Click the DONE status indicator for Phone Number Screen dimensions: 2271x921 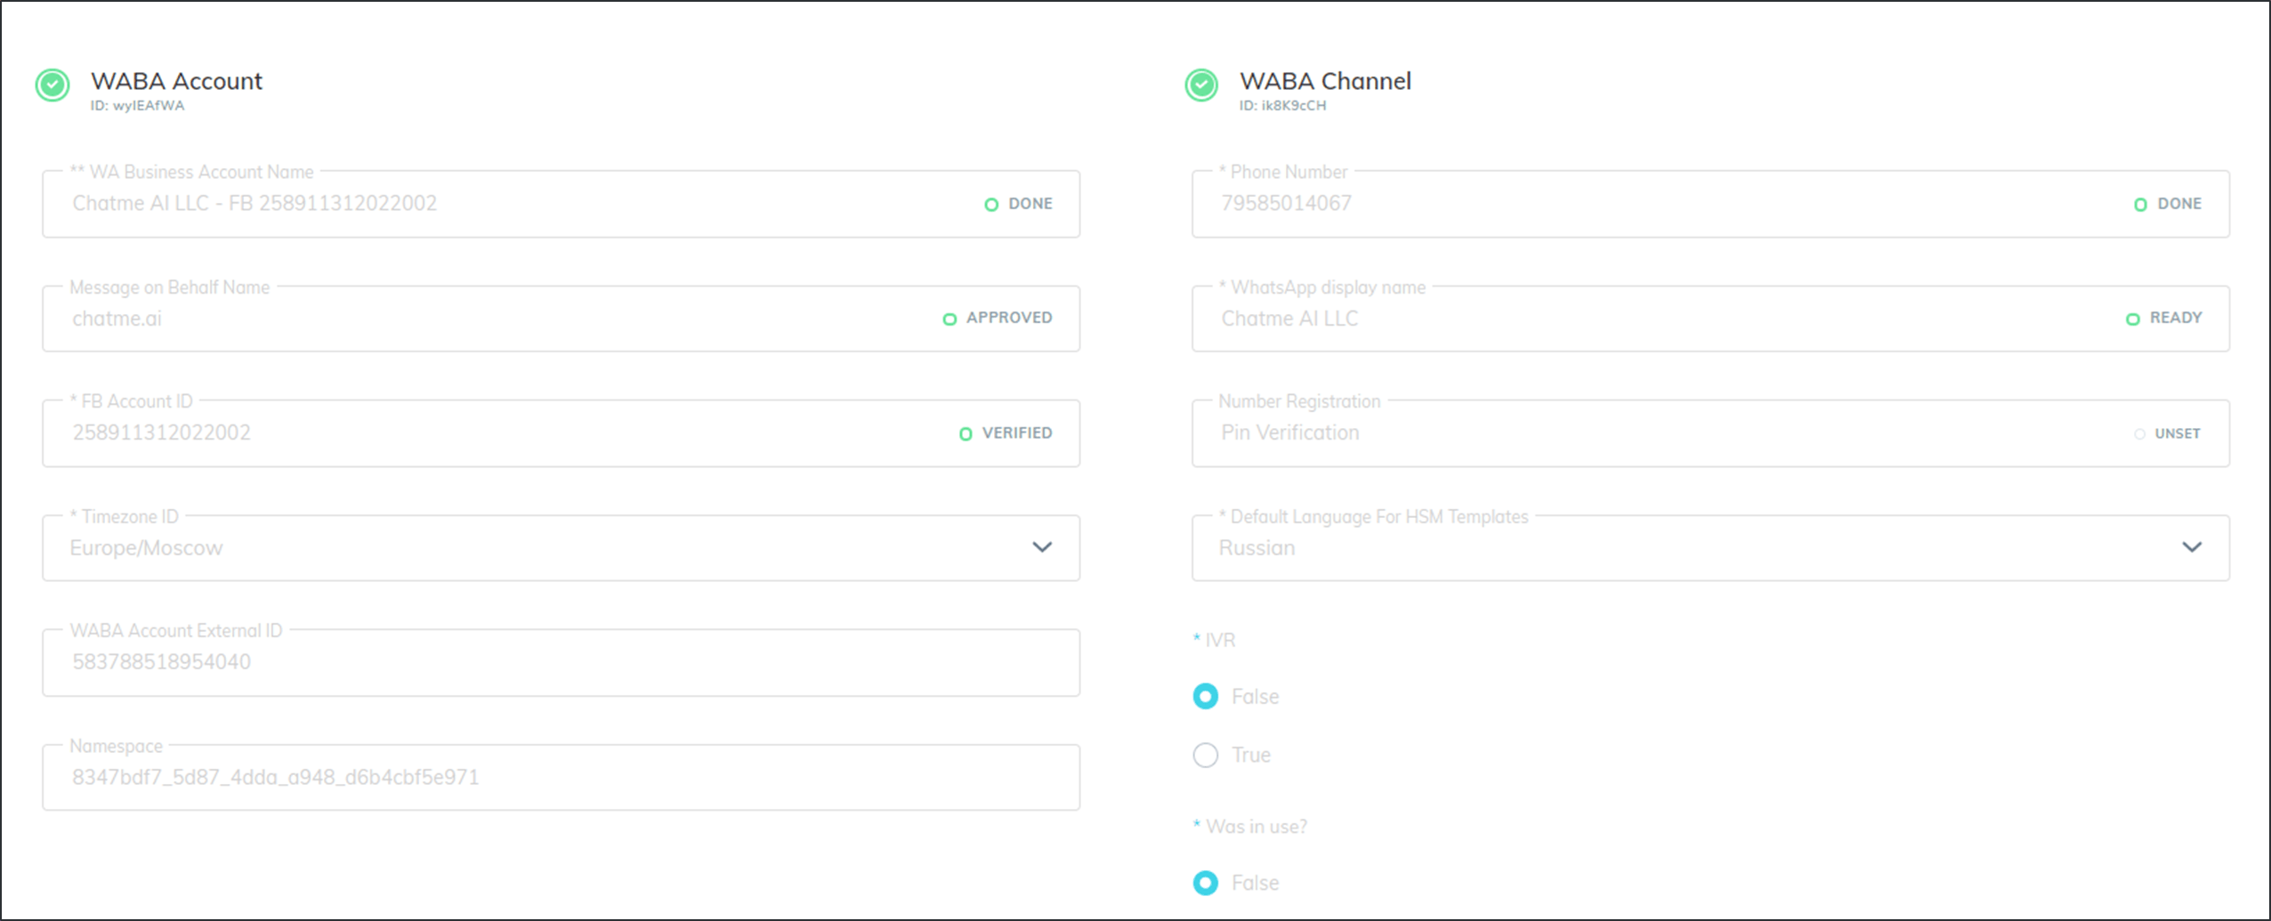(2140, 205)
